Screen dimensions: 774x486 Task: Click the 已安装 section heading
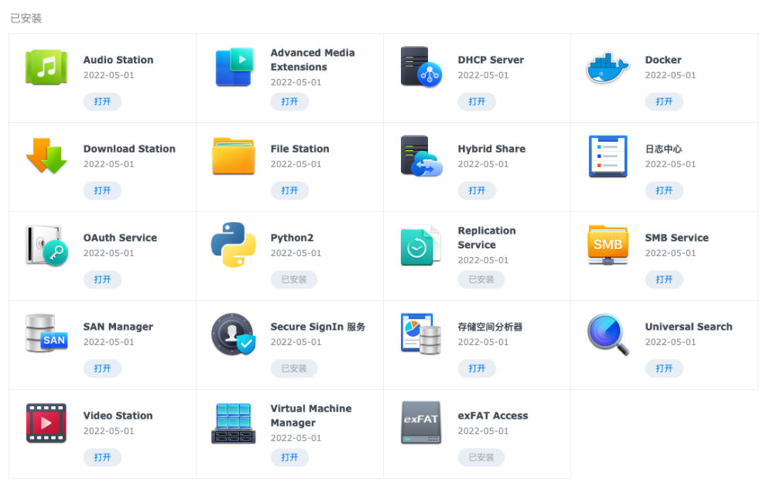tap(26, 19)
